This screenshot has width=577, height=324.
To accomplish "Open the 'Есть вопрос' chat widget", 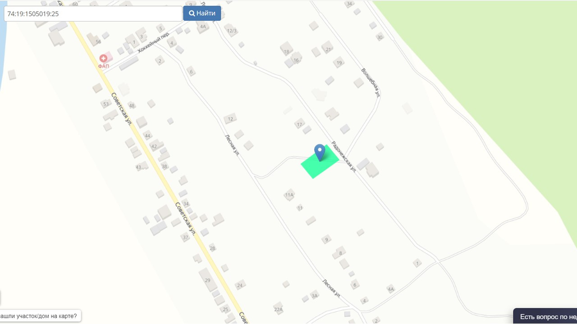I will (545, 316).
